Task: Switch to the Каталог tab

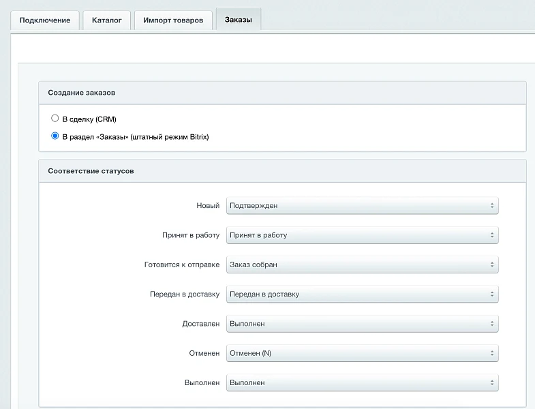Action: pyautogui.click(x=107, y=20)
